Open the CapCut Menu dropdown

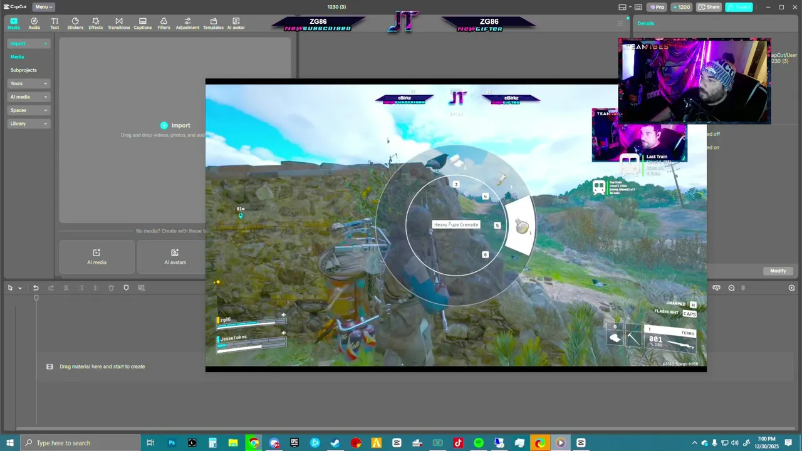[43, 7]
